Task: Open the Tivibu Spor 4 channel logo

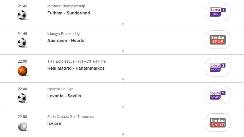Action: coord(218,123)
